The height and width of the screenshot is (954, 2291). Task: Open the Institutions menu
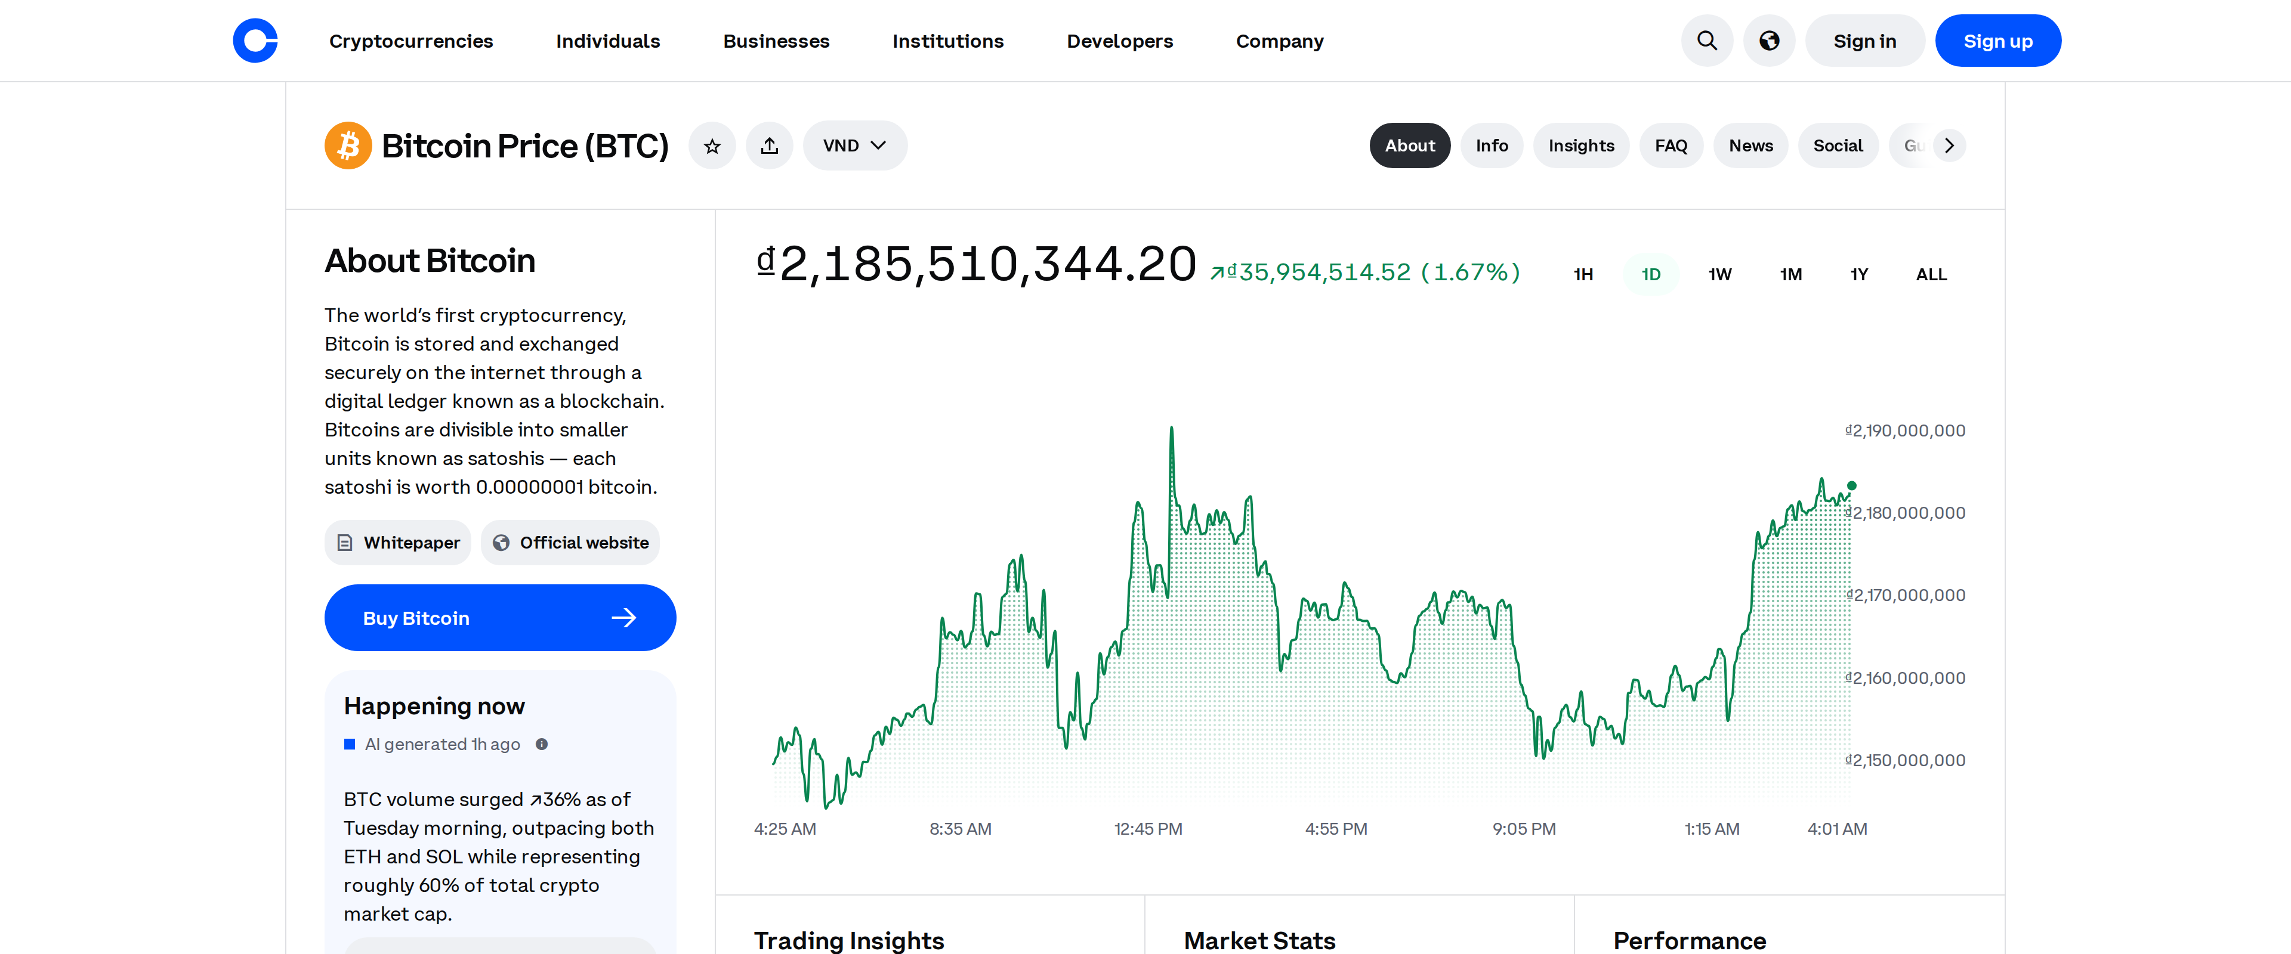click(x=948, y=41)
